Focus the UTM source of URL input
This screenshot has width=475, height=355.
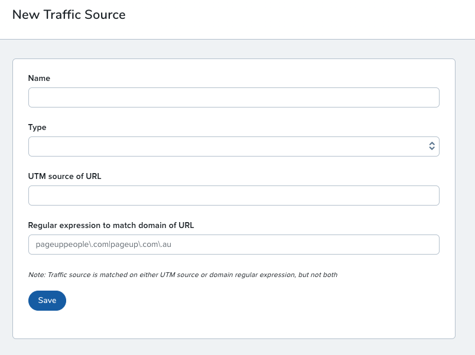[233, 196]
